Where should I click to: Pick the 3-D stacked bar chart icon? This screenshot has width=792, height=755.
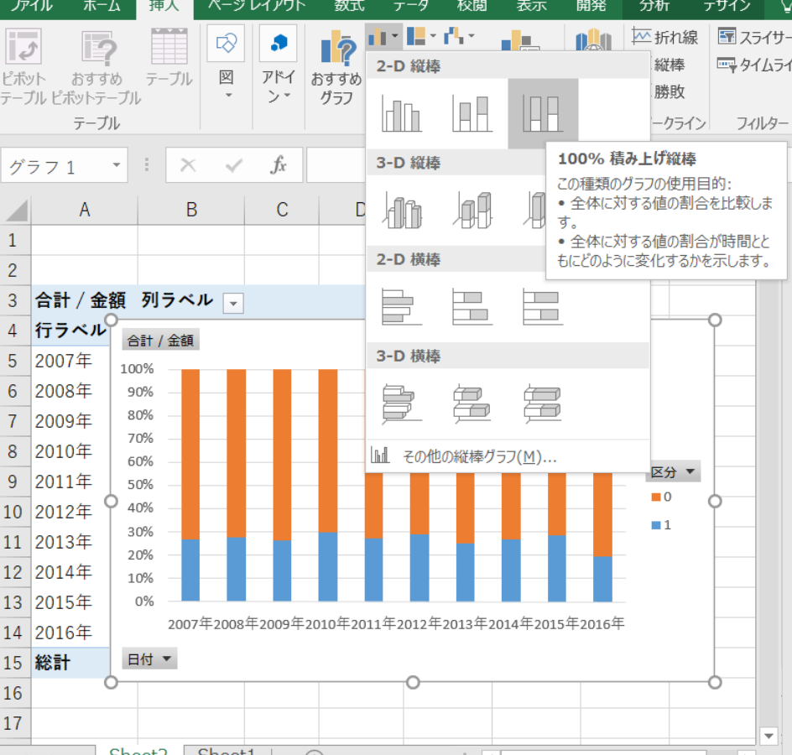coord(472,403)
